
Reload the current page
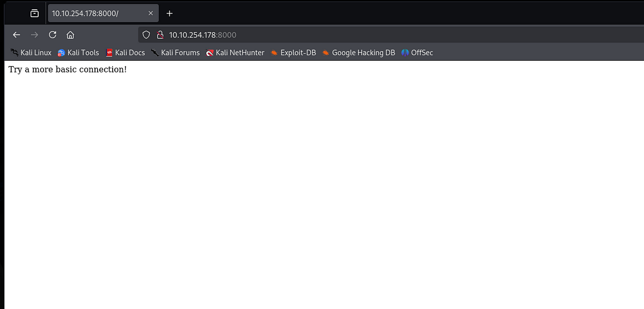[x=53, y=35]
